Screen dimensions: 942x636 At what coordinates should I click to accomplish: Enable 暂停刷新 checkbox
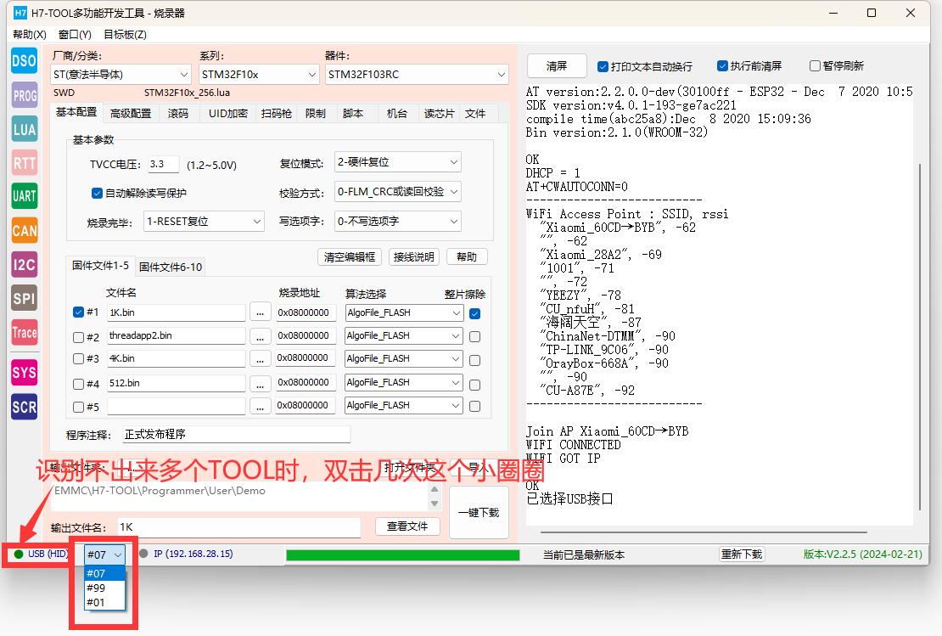815,65
